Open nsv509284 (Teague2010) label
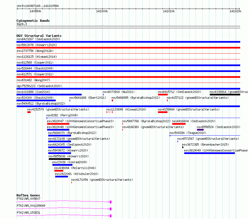 tap(188, 133)
